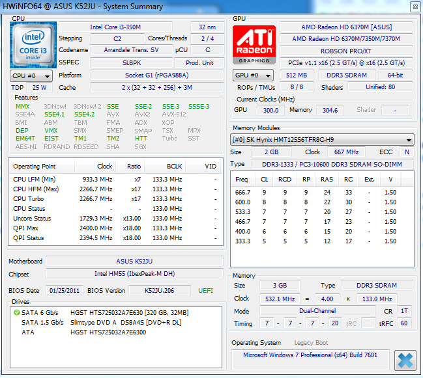Close the System Summary window

[415, 7]
